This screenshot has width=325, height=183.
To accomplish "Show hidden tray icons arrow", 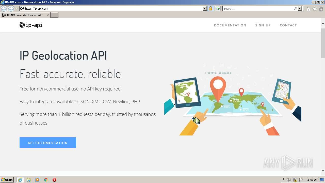I will point(283,180).
